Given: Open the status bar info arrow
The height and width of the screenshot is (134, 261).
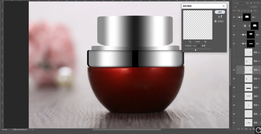Looking at the screenshot, I should pos(33,130).
